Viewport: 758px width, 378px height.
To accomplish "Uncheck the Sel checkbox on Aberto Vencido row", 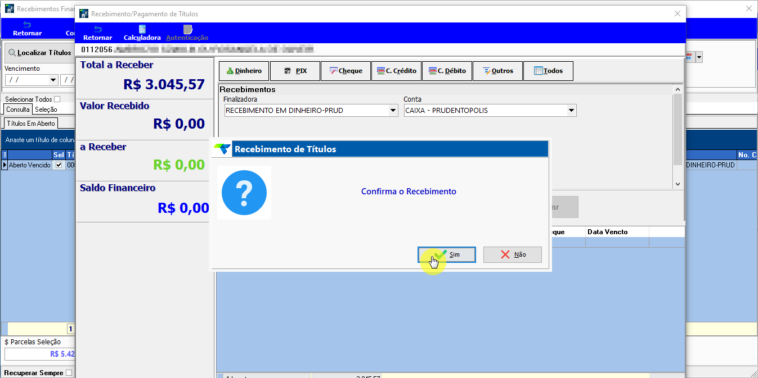I will [59, 165].
